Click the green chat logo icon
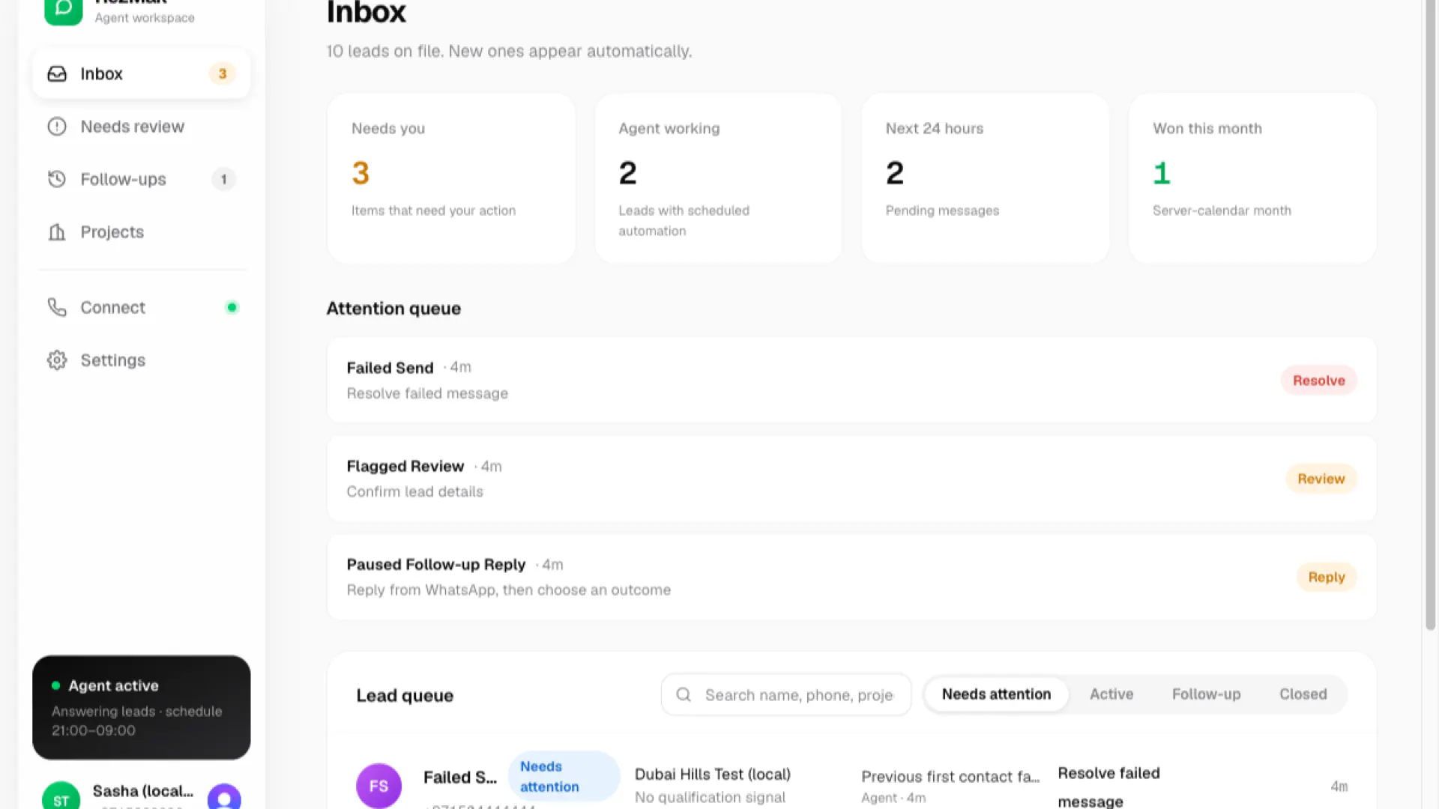This screenshot has height=809, width=1439. [x=63, y=10]
